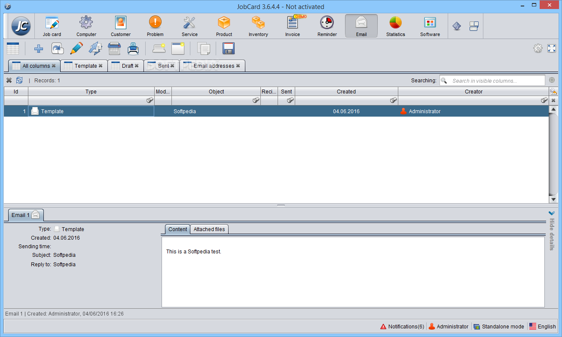Screen dimensions: 562x337
Task: Open the Software module
Action: click(430, 26)
